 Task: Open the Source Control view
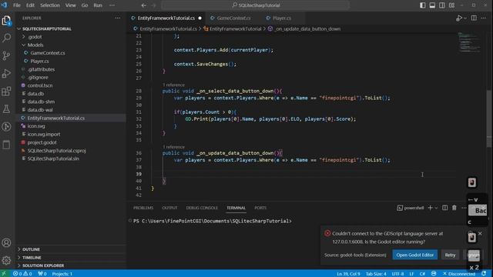click(6, 56)
